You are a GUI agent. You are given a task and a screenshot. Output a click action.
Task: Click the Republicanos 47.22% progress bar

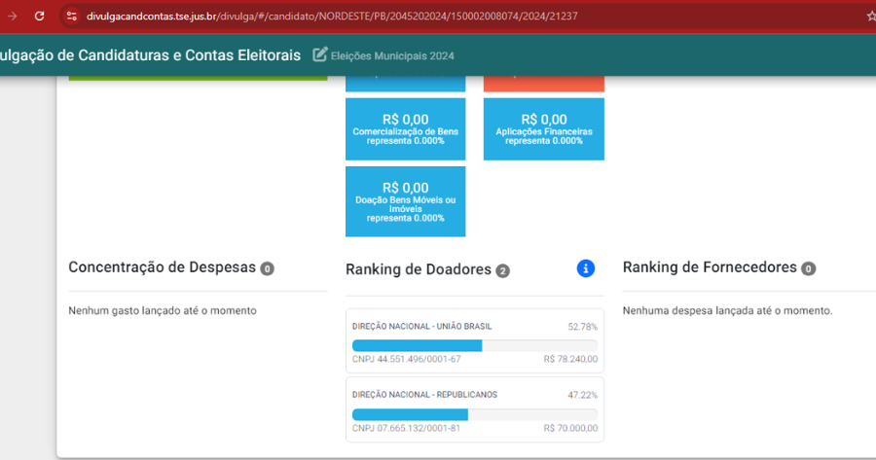point(474,414)
